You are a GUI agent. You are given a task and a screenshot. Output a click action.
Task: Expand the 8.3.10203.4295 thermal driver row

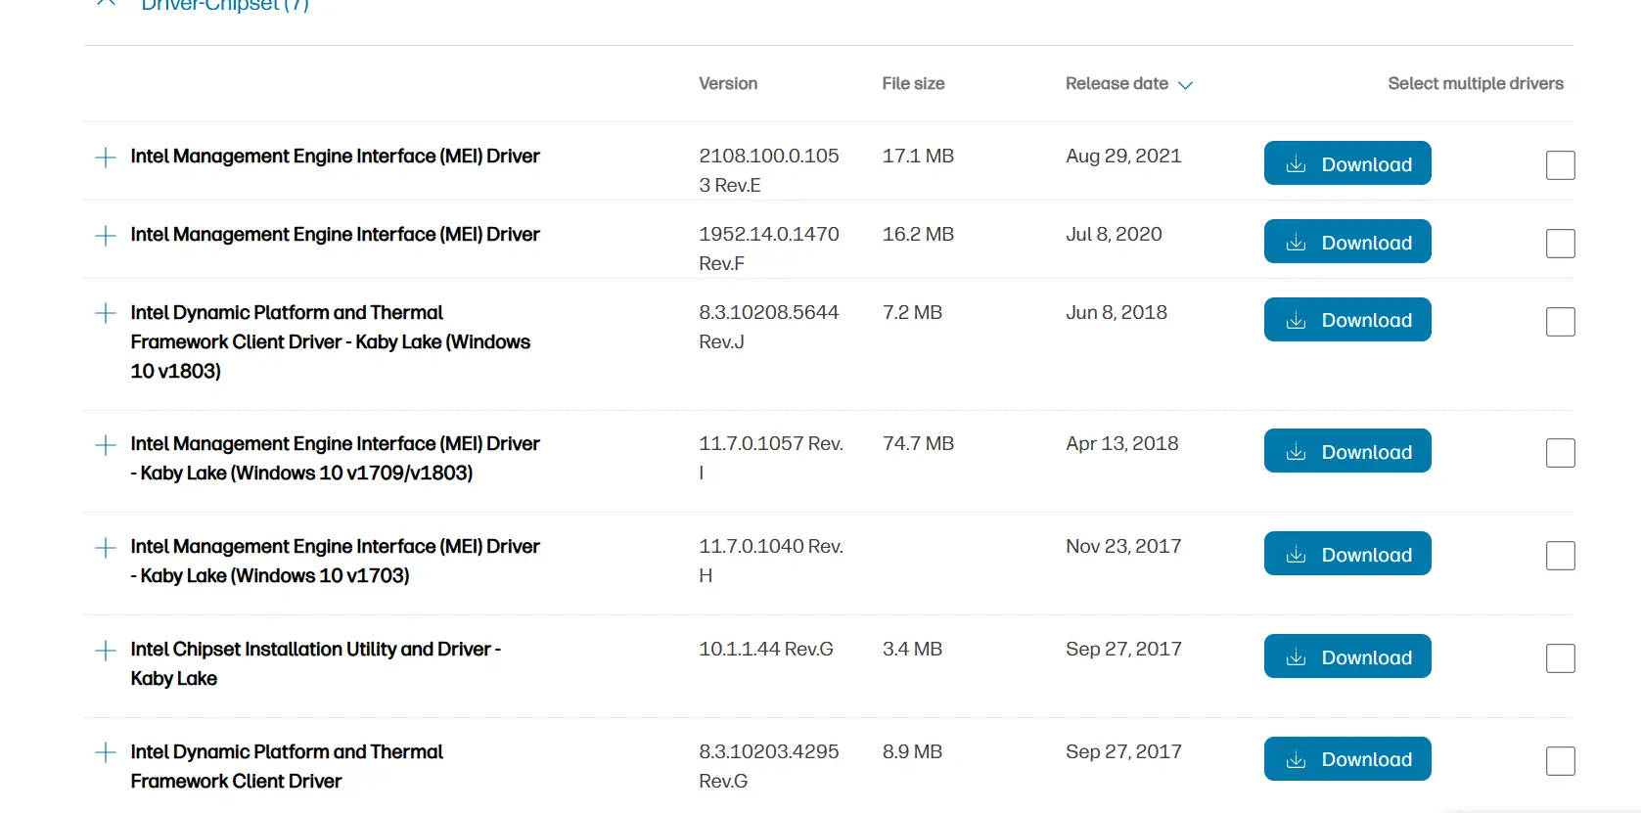[106, 752]
